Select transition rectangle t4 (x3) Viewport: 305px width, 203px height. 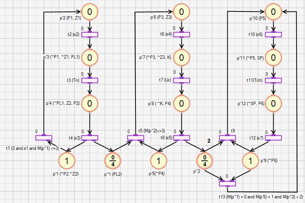pos(90,138)
